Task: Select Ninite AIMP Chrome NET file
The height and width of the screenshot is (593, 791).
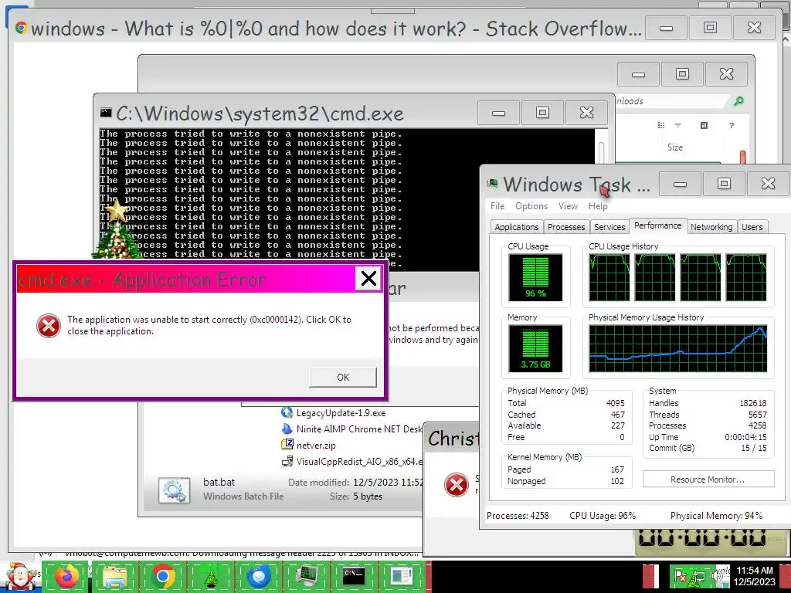Action: 351,429
